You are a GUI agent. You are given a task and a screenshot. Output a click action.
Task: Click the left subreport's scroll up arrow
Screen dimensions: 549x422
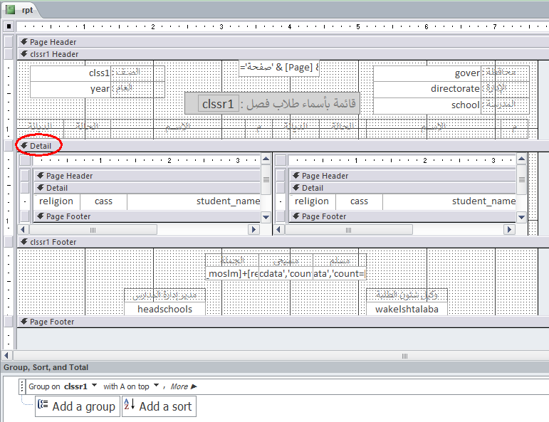266,159
